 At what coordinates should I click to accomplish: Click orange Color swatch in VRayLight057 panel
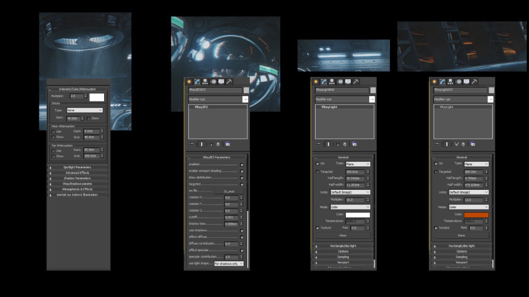click(x=476, y=215)
